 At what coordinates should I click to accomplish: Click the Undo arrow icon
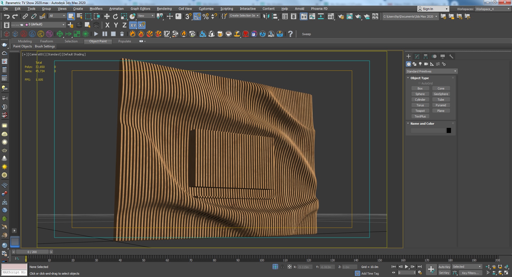[7, 17]
